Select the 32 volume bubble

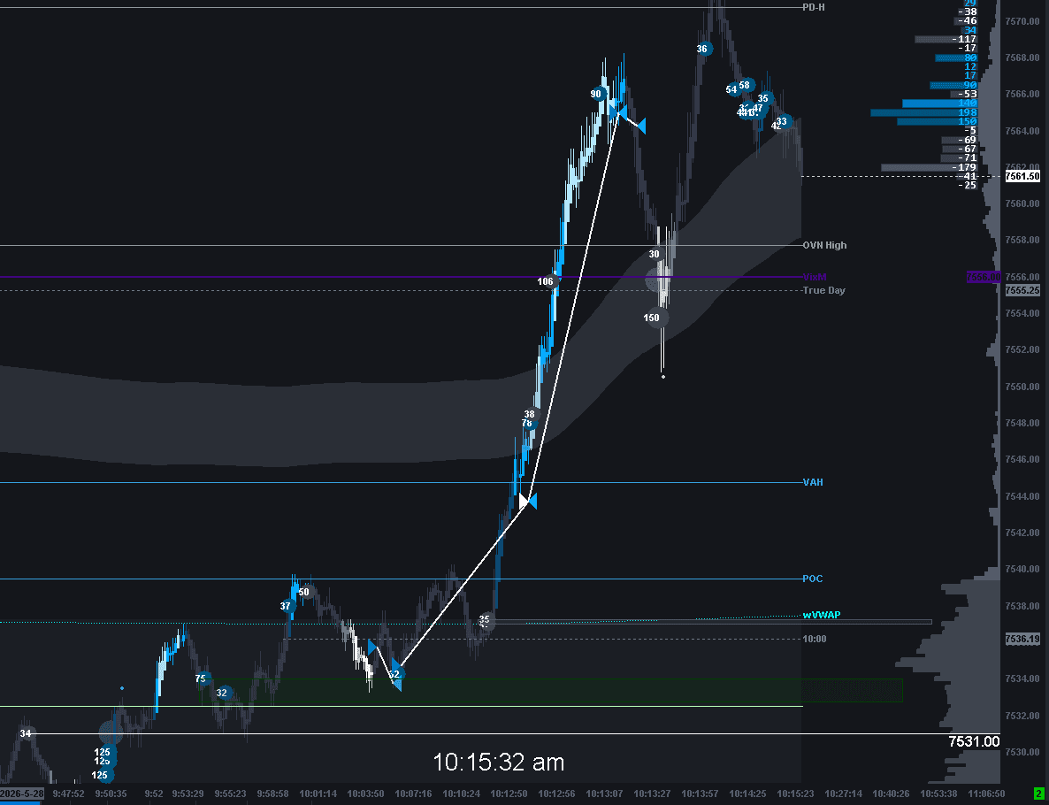click(x=223, y=694)
